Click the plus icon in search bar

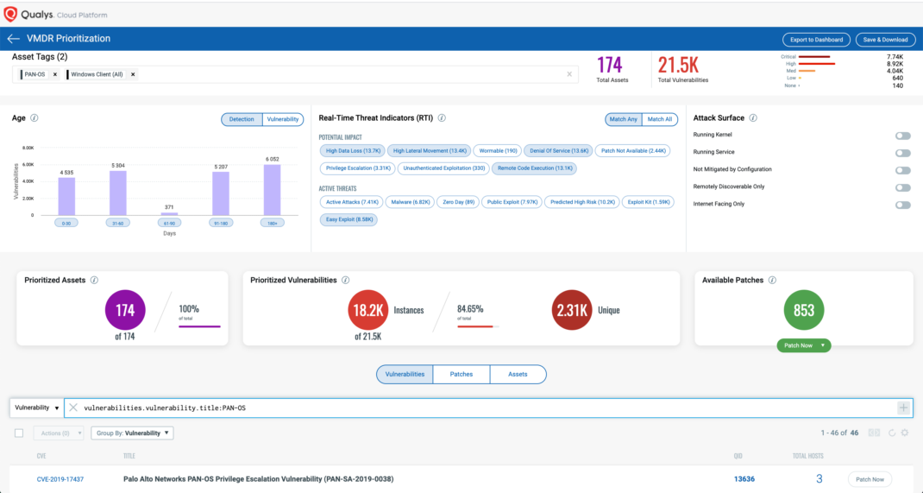[x=903, y=408]
